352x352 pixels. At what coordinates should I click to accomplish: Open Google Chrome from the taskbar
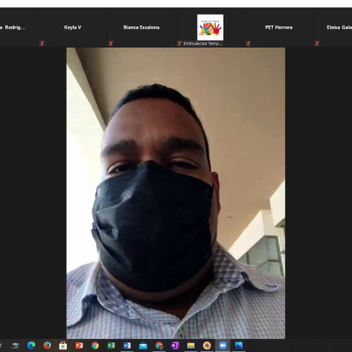(95, 345)
